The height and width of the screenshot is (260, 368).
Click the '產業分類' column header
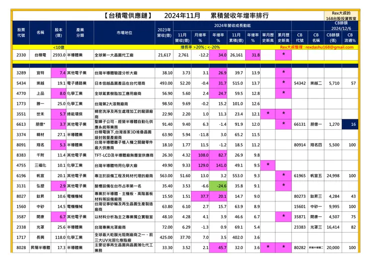pos(80,33)
